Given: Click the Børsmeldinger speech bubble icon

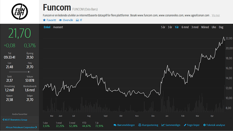Looking at the screenshot, I should click(x=115, y=125).
